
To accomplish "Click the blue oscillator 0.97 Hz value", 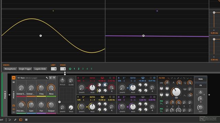I will [x=152, y=81].
